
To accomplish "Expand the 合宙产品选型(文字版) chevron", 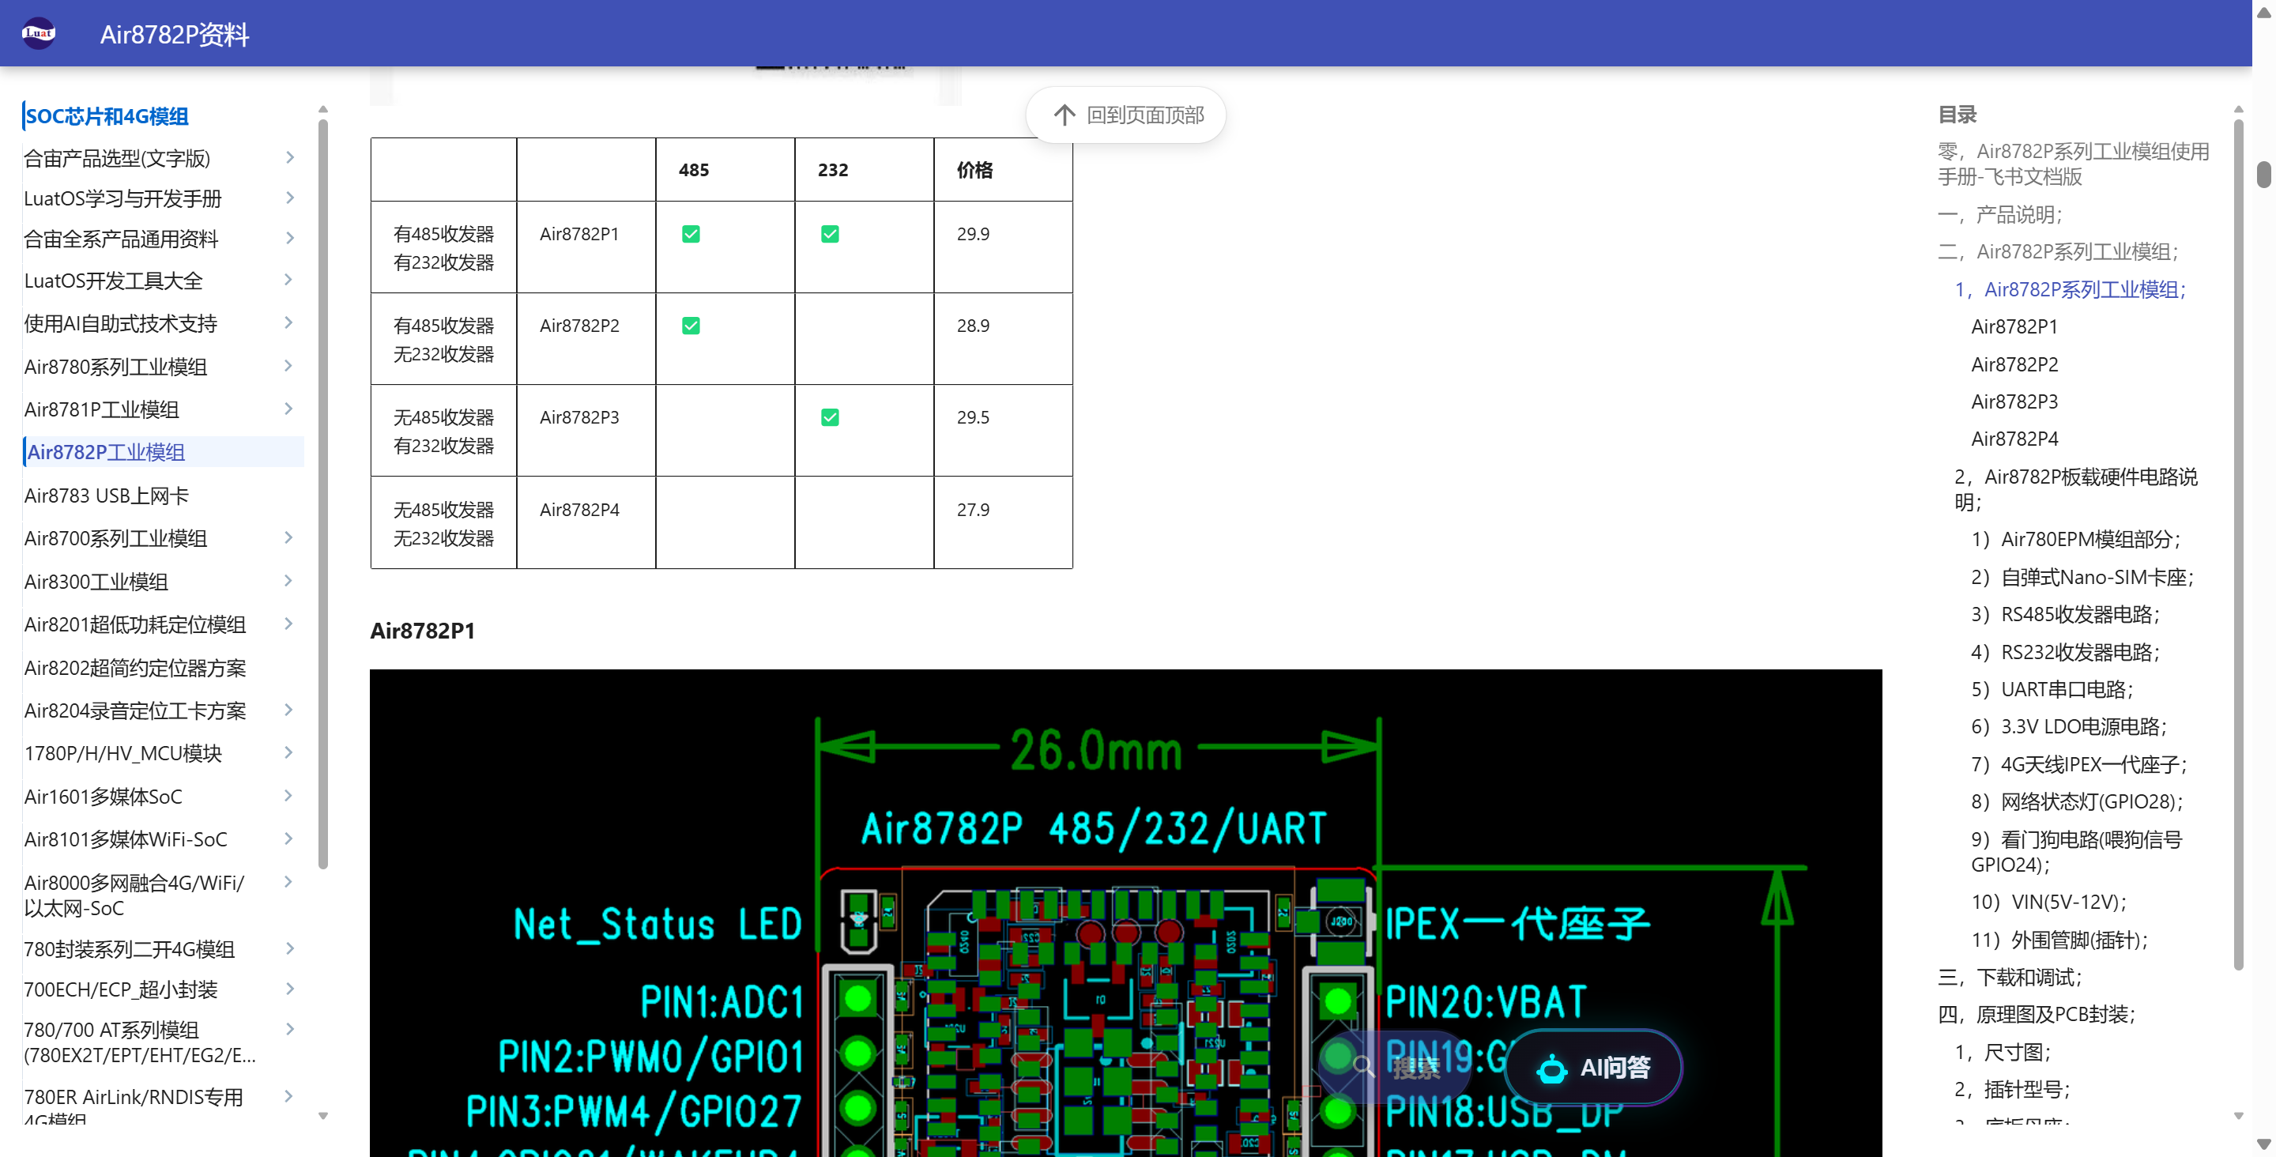I will tap(290, 158).
